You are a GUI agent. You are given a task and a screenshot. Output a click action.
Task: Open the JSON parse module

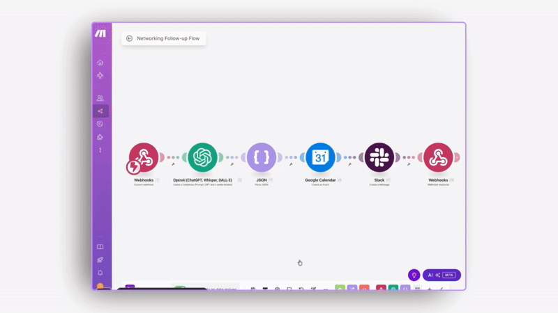262,157
